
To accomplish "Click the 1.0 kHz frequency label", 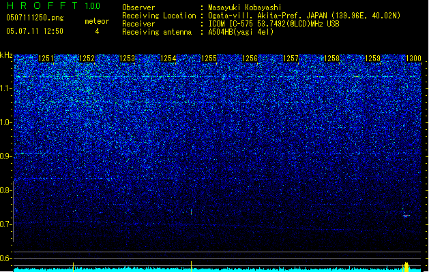I will (x=5, y=122).
